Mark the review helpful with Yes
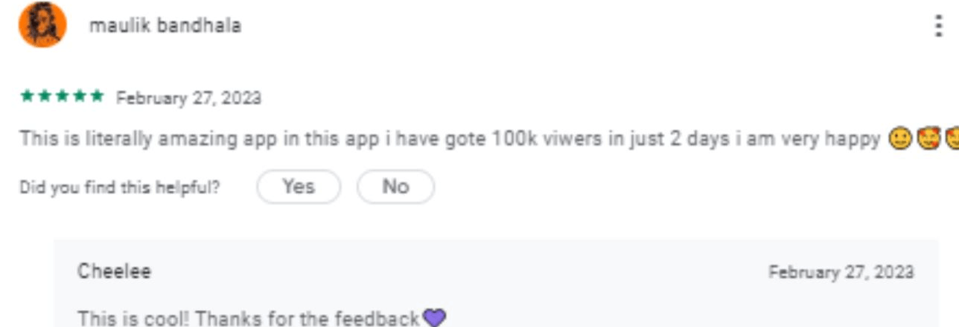This screenshot has width=959, height=327. pos(299,187)
